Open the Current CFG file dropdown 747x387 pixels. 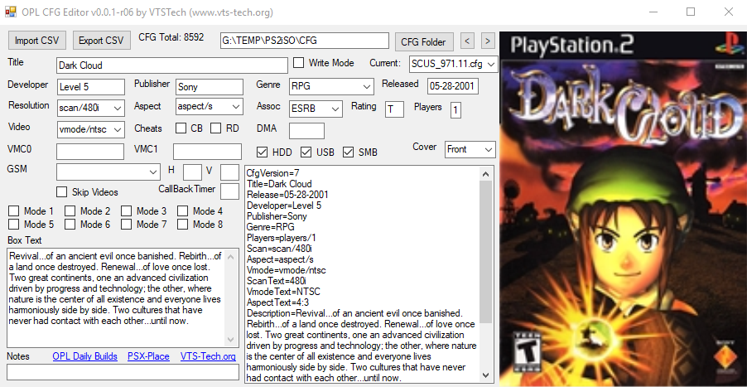point(453,64)
